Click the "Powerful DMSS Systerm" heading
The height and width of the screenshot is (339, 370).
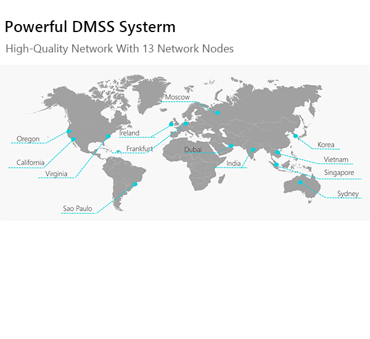pos(90,27)
